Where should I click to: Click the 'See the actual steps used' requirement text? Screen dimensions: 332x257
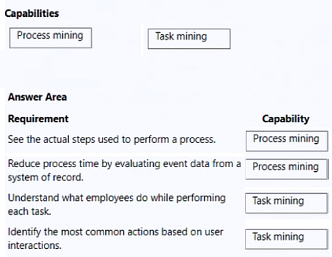click(x=112, y=139)
